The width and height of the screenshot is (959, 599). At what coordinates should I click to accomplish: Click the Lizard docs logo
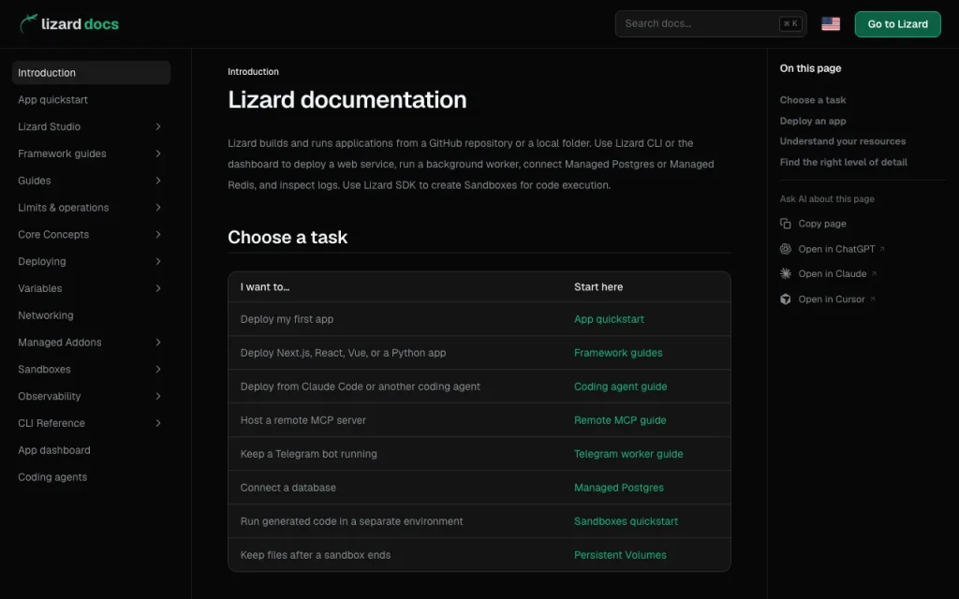point(69,23)
